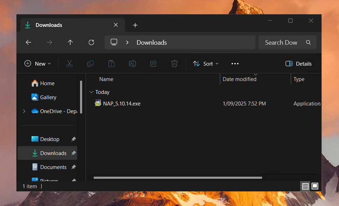339x206 pixels.
Task: Switch to details view in status bar
Action: click(305, 186)
